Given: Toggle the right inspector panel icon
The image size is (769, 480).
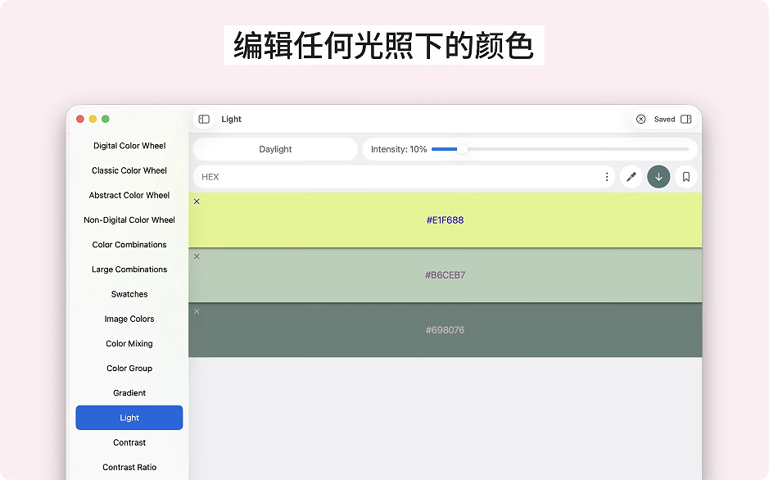Looking at the screenshot, I should click(686, 120).
